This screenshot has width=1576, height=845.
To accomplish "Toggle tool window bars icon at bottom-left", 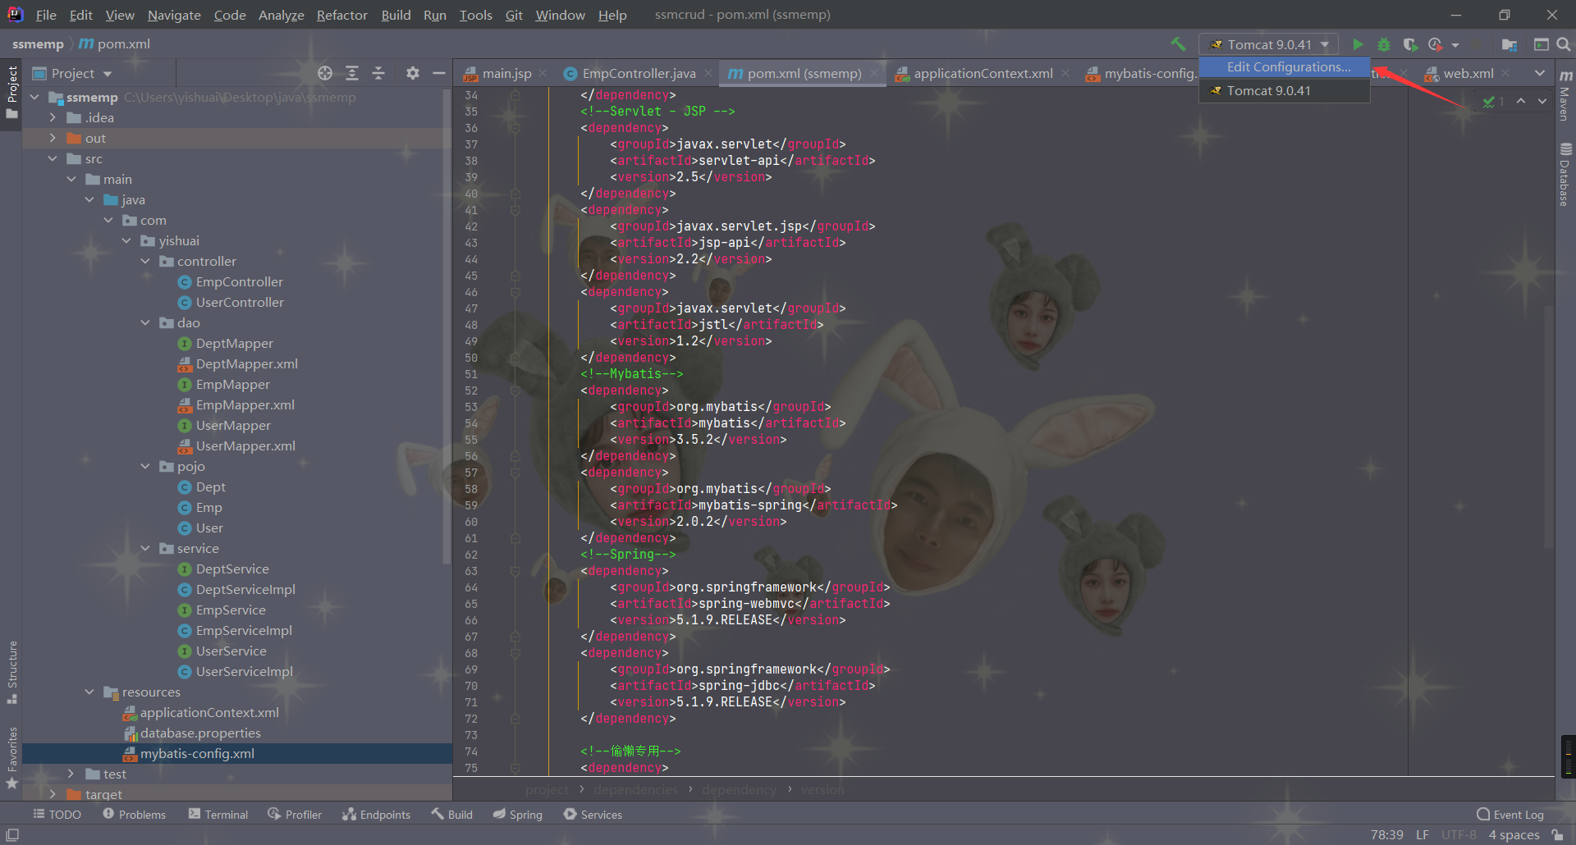I will [x=12, y=834].
